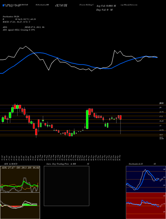
Task: Click the 'MACD: 17.21, 16.47, 0.74 C' line
Action: tap(16, 22)
